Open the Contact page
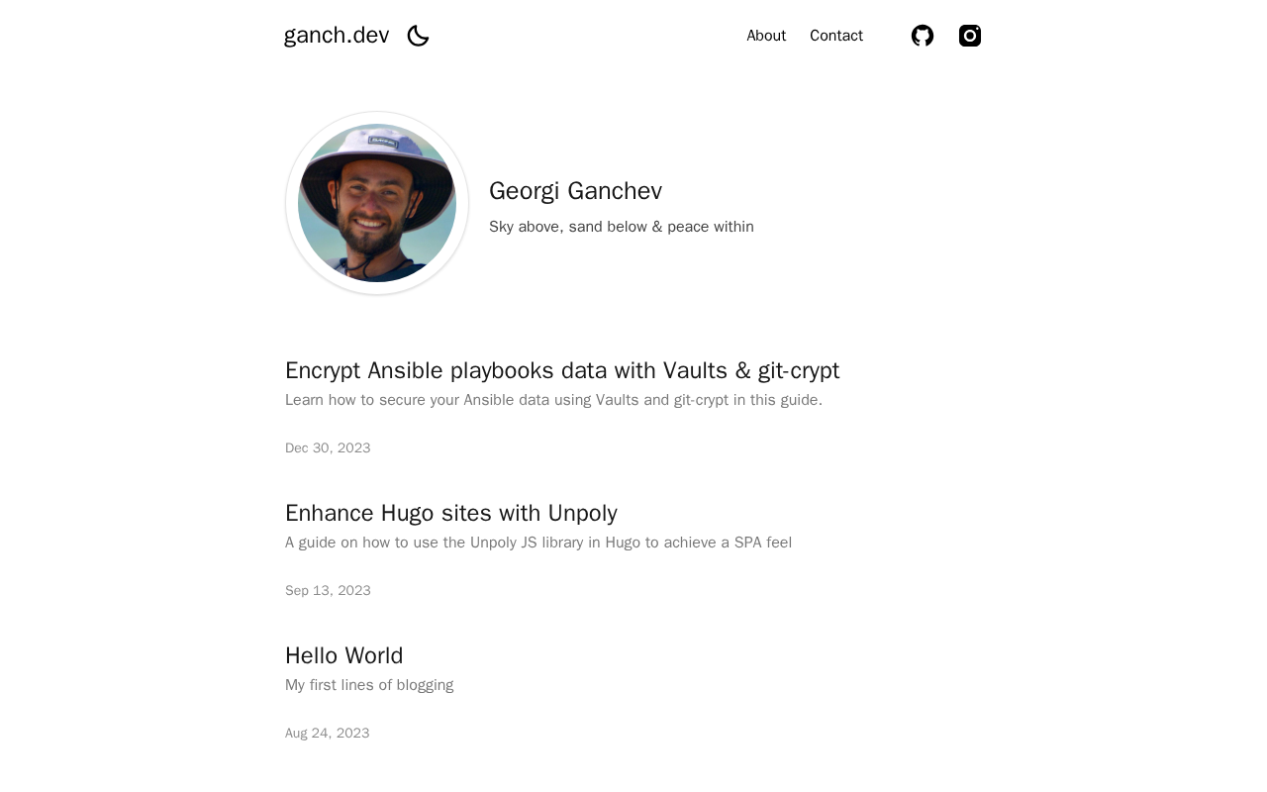Screen dimensions: 1267x792 click(x=836, y=36)
